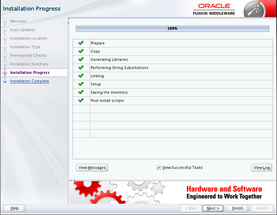Open the installer log via View Log
The height and width of the screenshot is (215, 277).
coord(262,167)
